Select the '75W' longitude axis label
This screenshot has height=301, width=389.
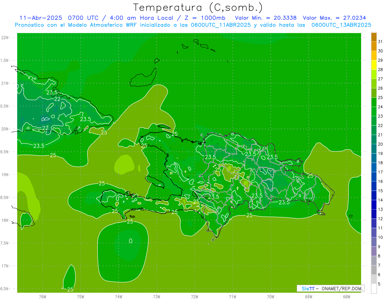81,297
